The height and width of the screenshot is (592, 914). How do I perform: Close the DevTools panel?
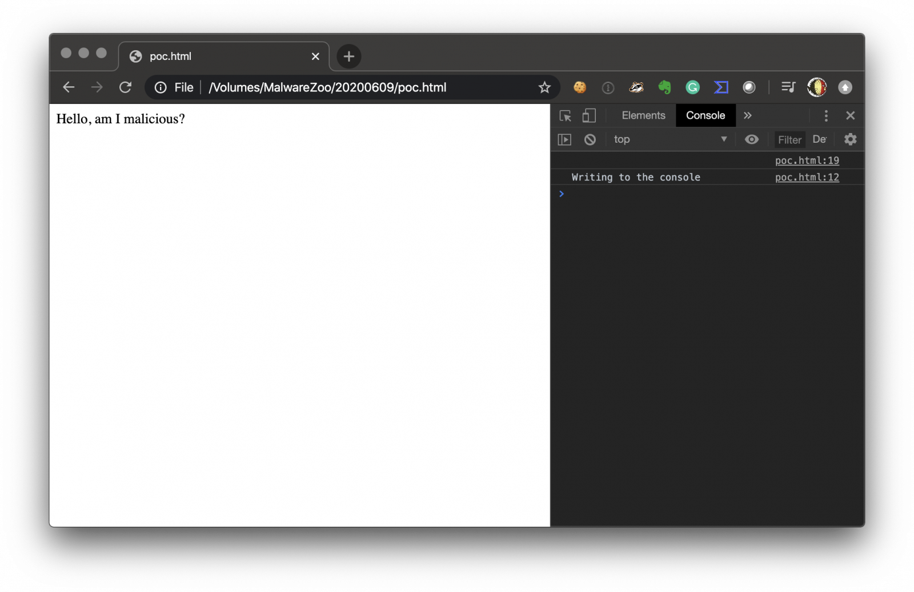click(x=850, y=115)
